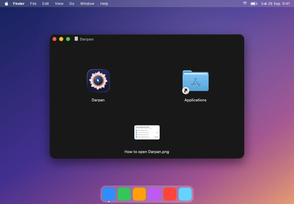Click the date and time in menu bar

click(x=275, y=4)
